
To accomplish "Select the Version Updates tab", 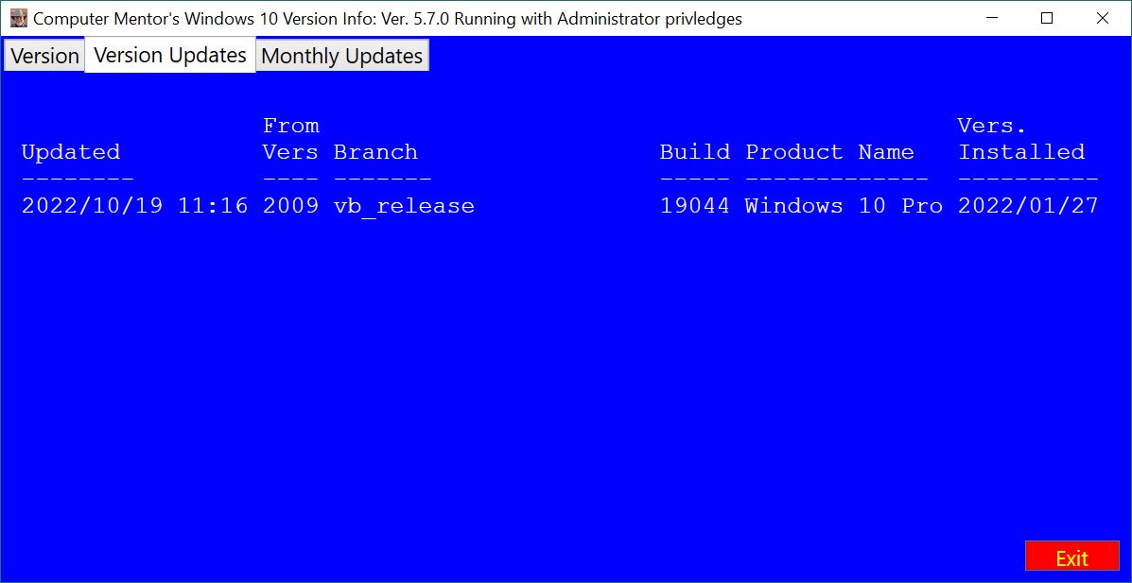I will pyautogui.click(x=170, y=55).
